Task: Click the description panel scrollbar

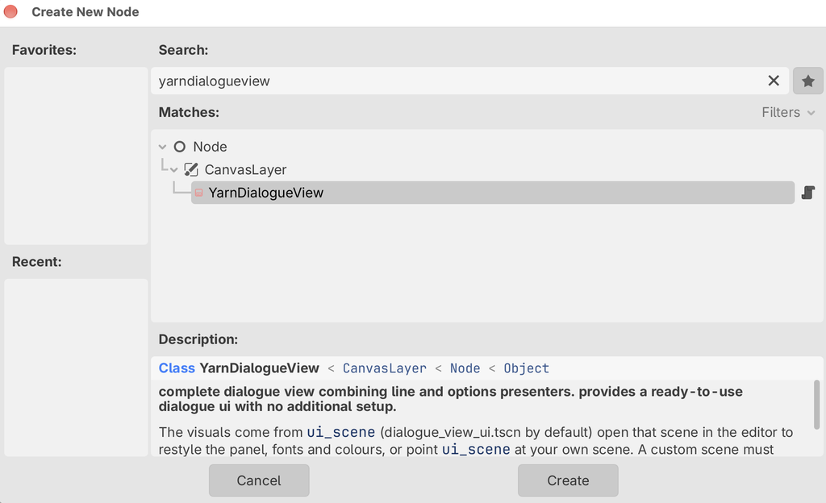Action: click(x=816, y=404)
